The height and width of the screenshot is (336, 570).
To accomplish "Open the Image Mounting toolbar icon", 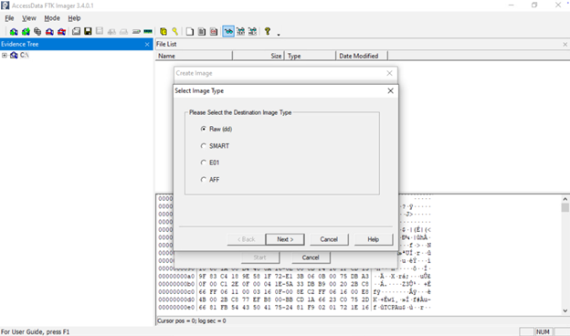I will tap(37, 32).
